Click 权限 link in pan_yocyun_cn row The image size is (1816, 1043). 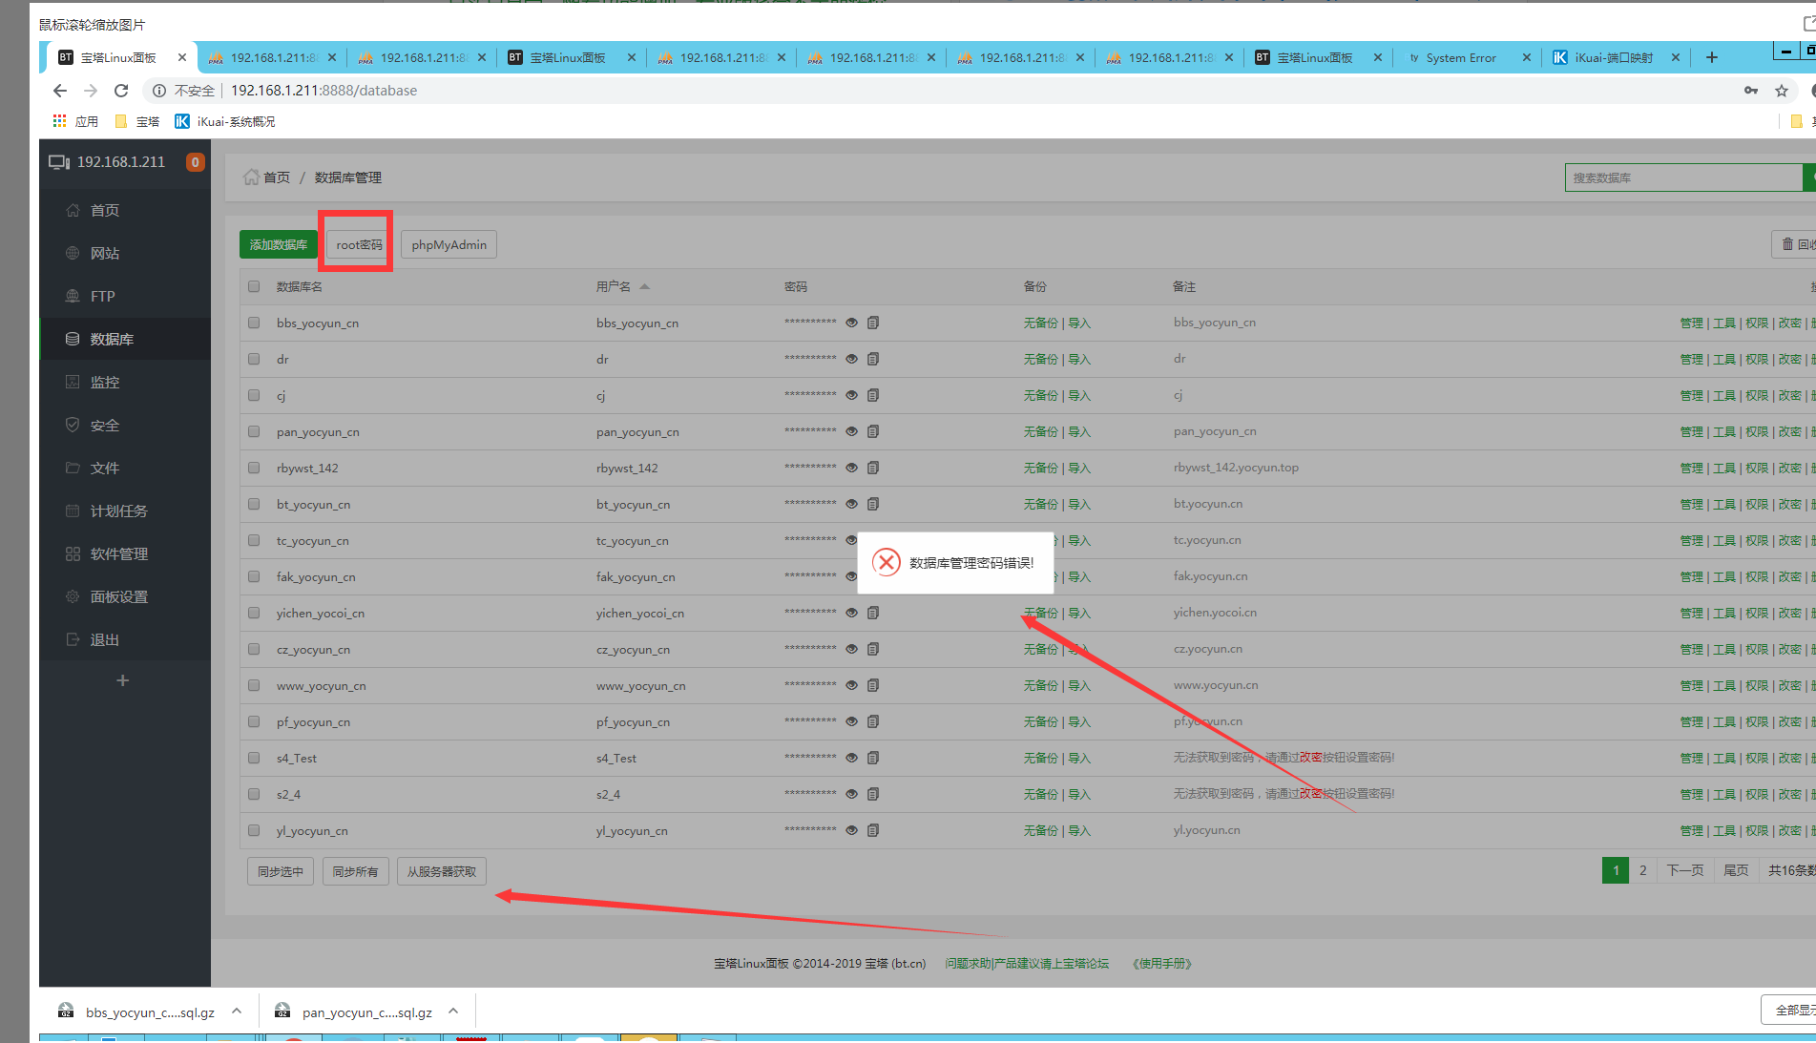(x=1757, y=431)
